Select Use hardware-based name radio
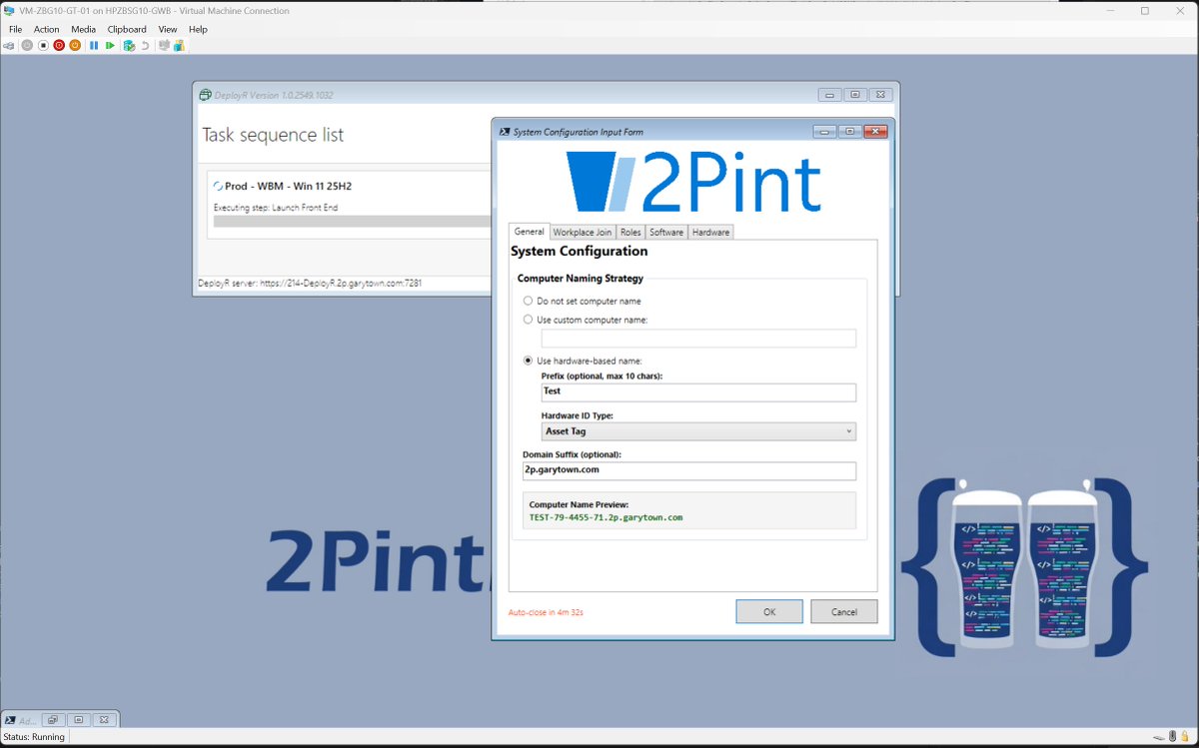Viewport: 1199px width, 748px height. pyautogui.click(x=529, y=361)
